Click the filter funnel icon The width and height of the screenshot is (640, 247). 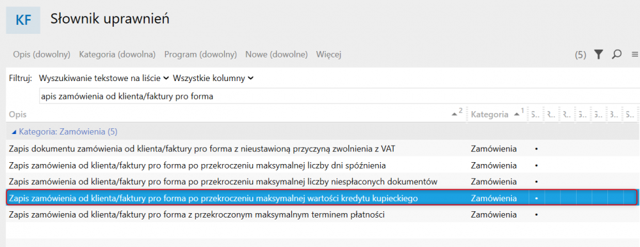pos(598,54)
